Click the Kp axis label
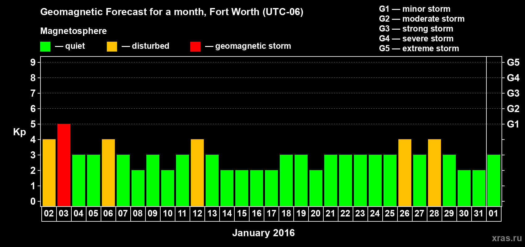This screenshot has width=525, height=247. pos(19,132)
